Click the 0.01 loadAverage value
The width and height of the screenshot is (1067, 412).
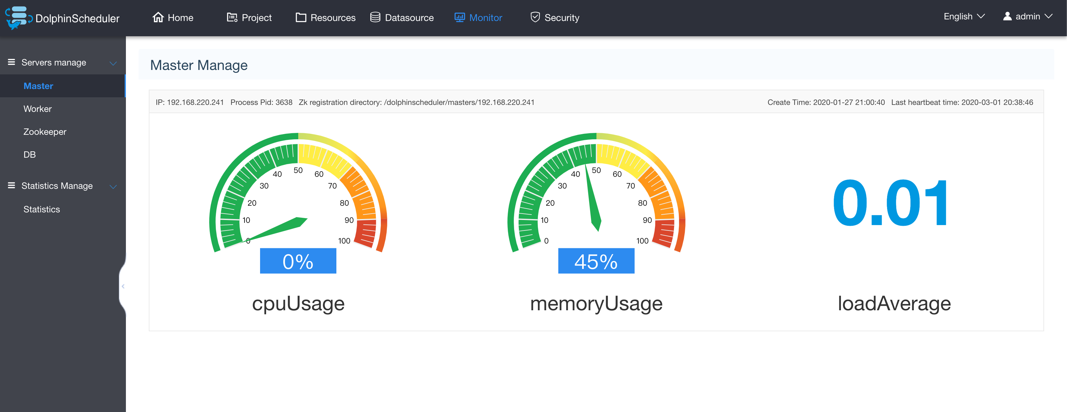pos(890,203)
